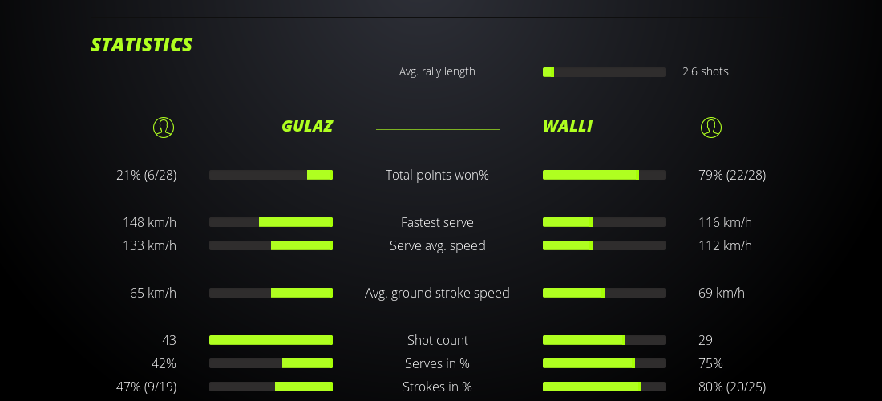Select the GULAZ player name
The height and width of the screenshot is (401, 882).
coord(307,126)
